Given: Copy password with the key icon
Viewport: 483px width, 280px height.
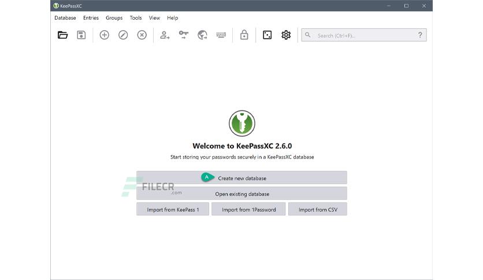Looking at the screenshot, I should [x=184, y=35].
